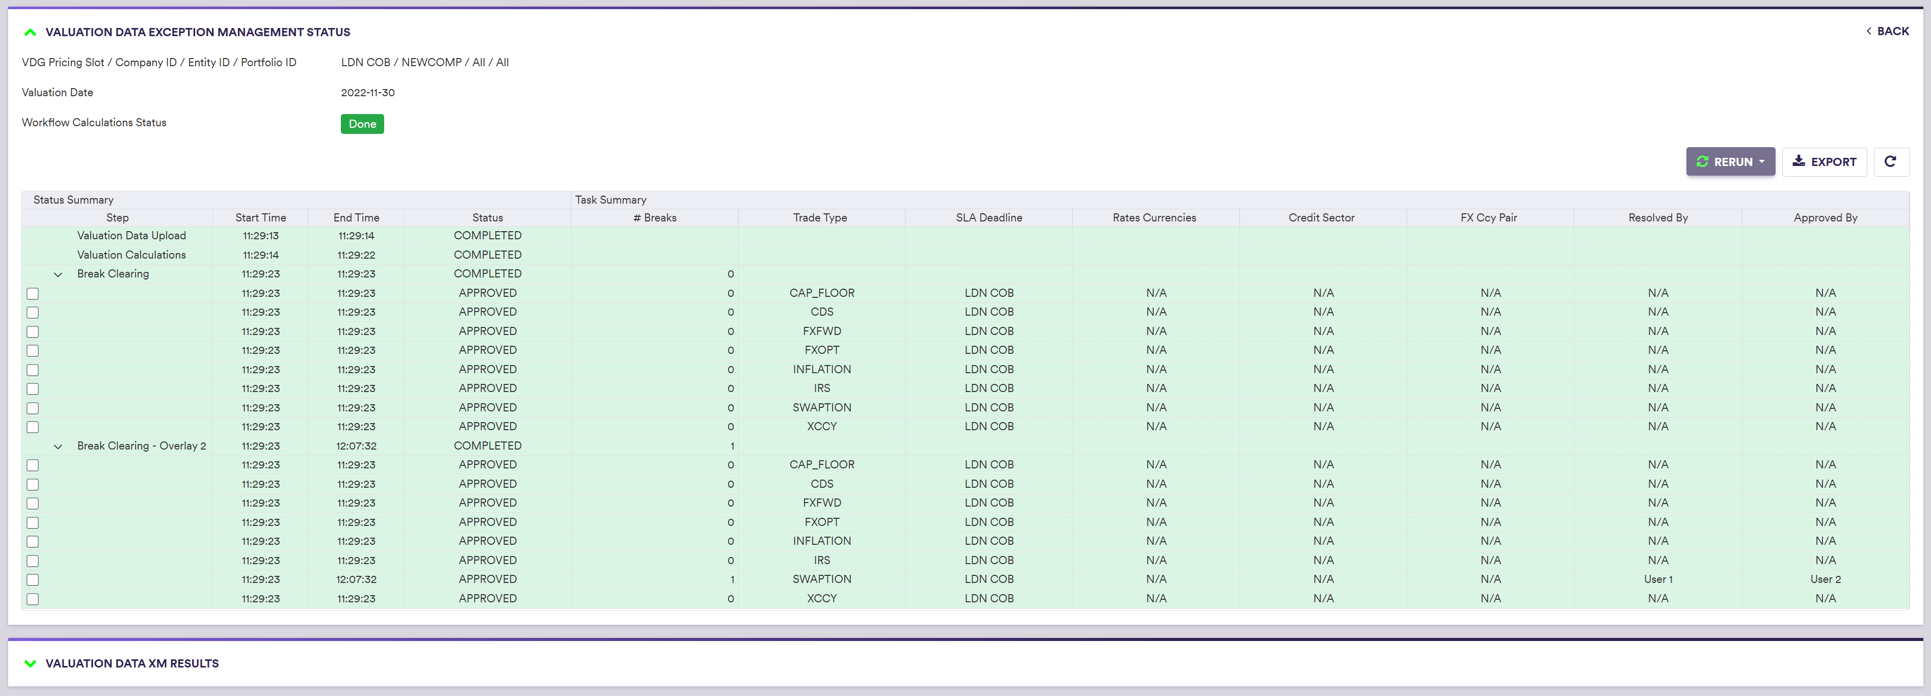Screen dimensions: 1931x696
Task: Click the refresh icon next to Export
Action: (x=1890, y=161)
